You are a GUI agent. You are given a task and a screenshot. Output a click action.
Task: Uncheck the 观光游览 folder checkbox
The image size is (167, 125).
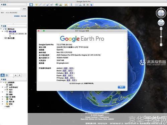[5, 31]
